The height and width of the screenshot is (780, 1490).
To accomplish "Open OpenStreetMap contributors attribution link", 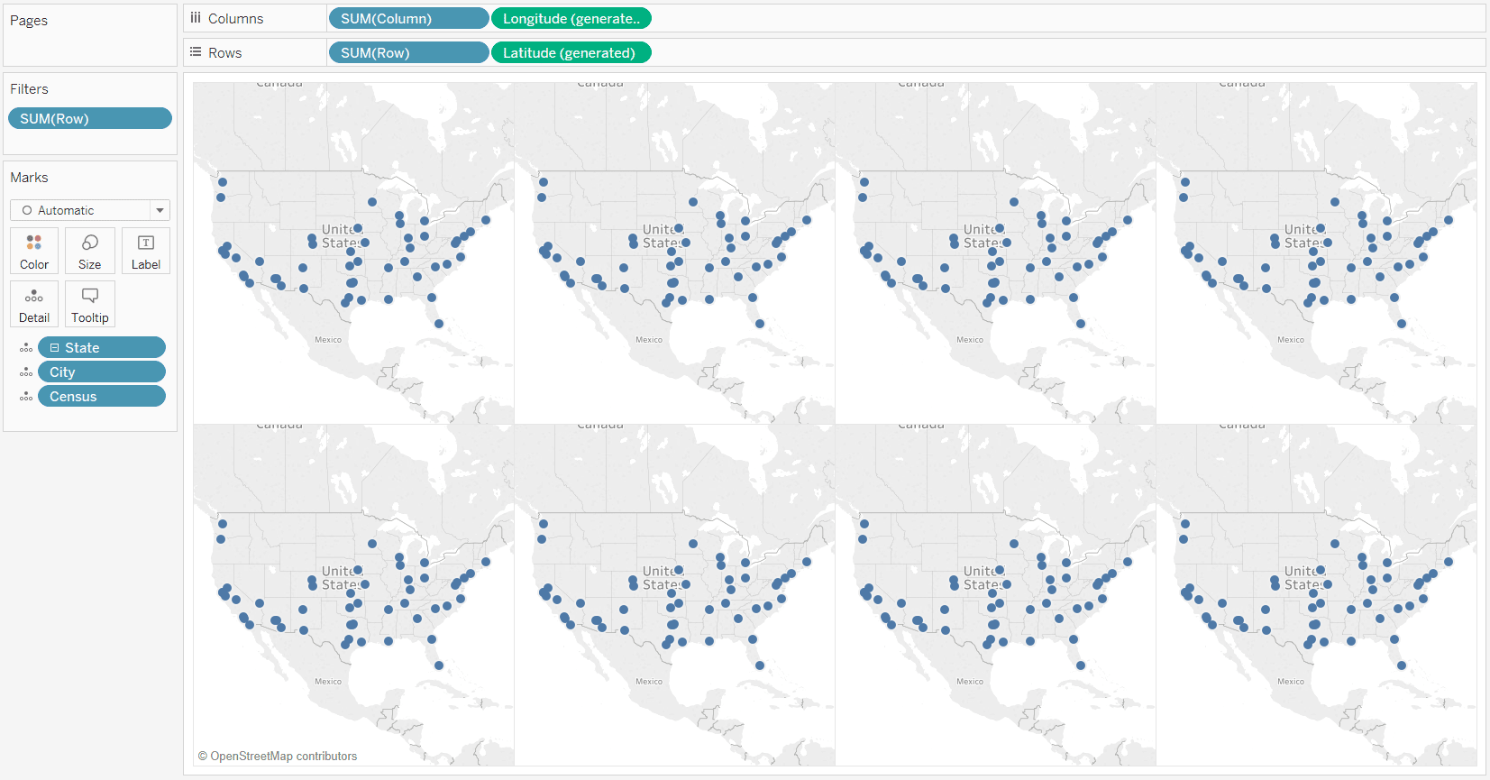I will (278, 757).
